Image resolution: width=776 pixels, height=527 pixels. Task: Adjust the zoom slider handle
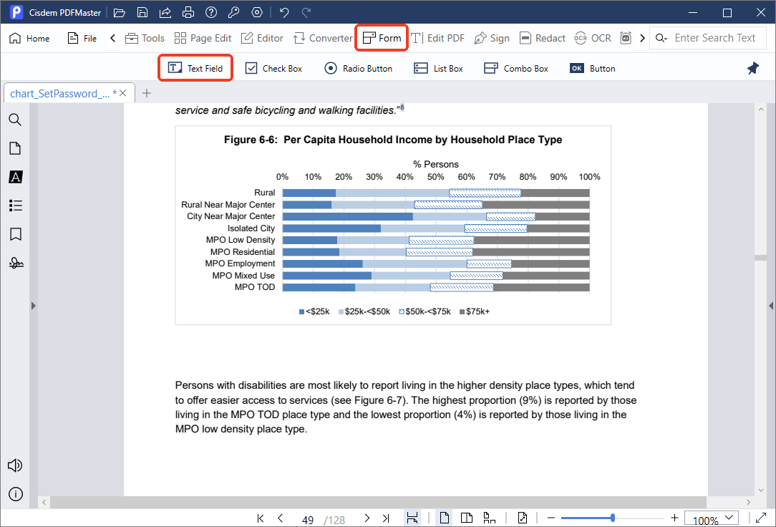[613, 518]
